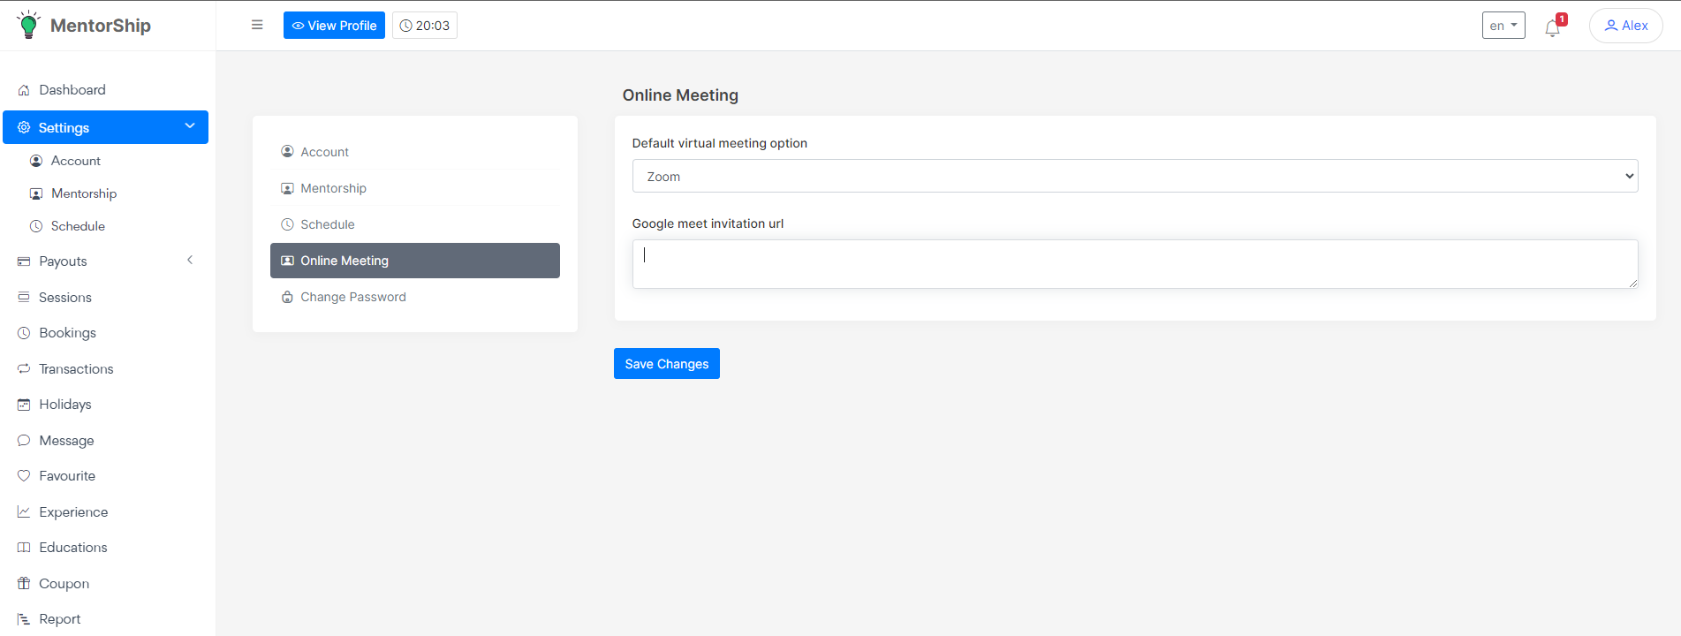
Task: Click the View Profile button
Action: pyautogui.click(x=334, y=26)
